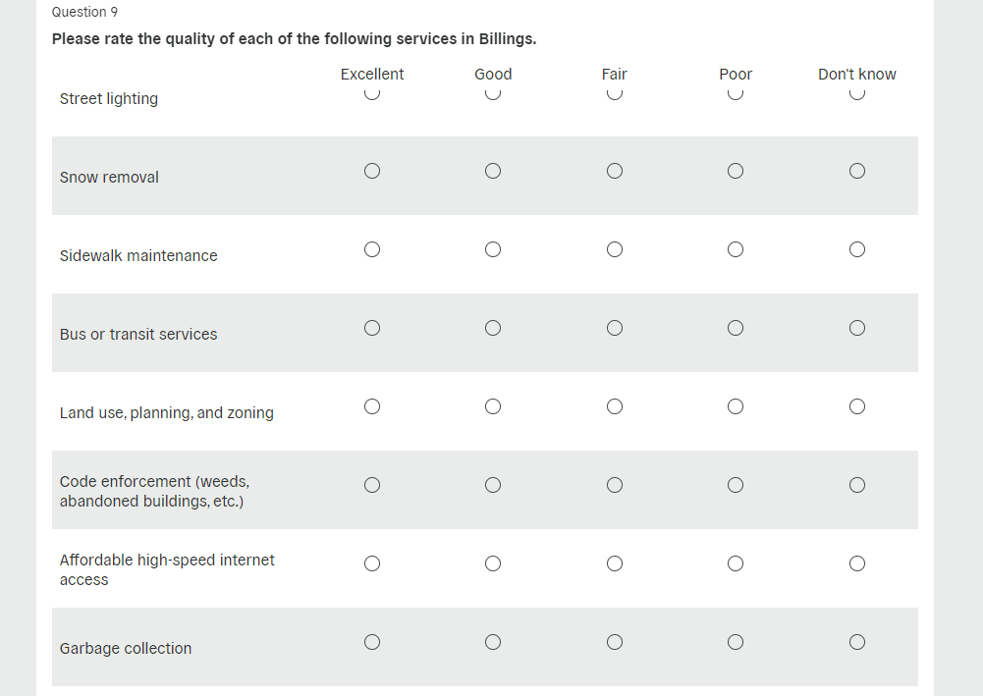The image size is (983, 696).
Task: Select Don't know for Snow removal
Action: (x=856, y=170)
